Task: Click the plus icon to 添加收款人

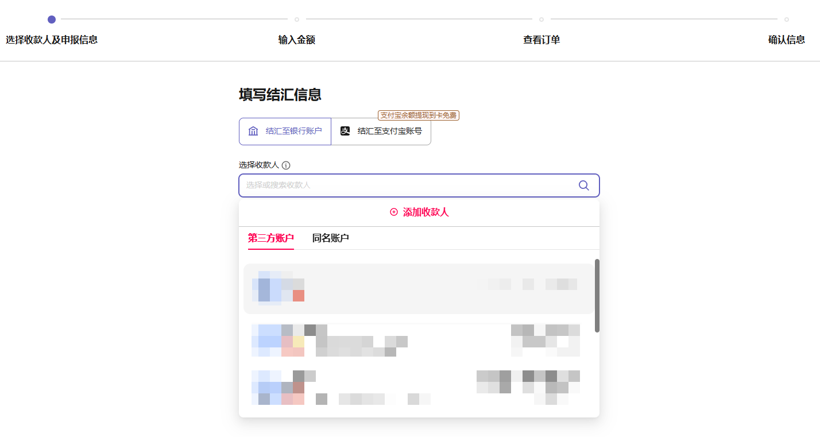Action: click(394, 212)
